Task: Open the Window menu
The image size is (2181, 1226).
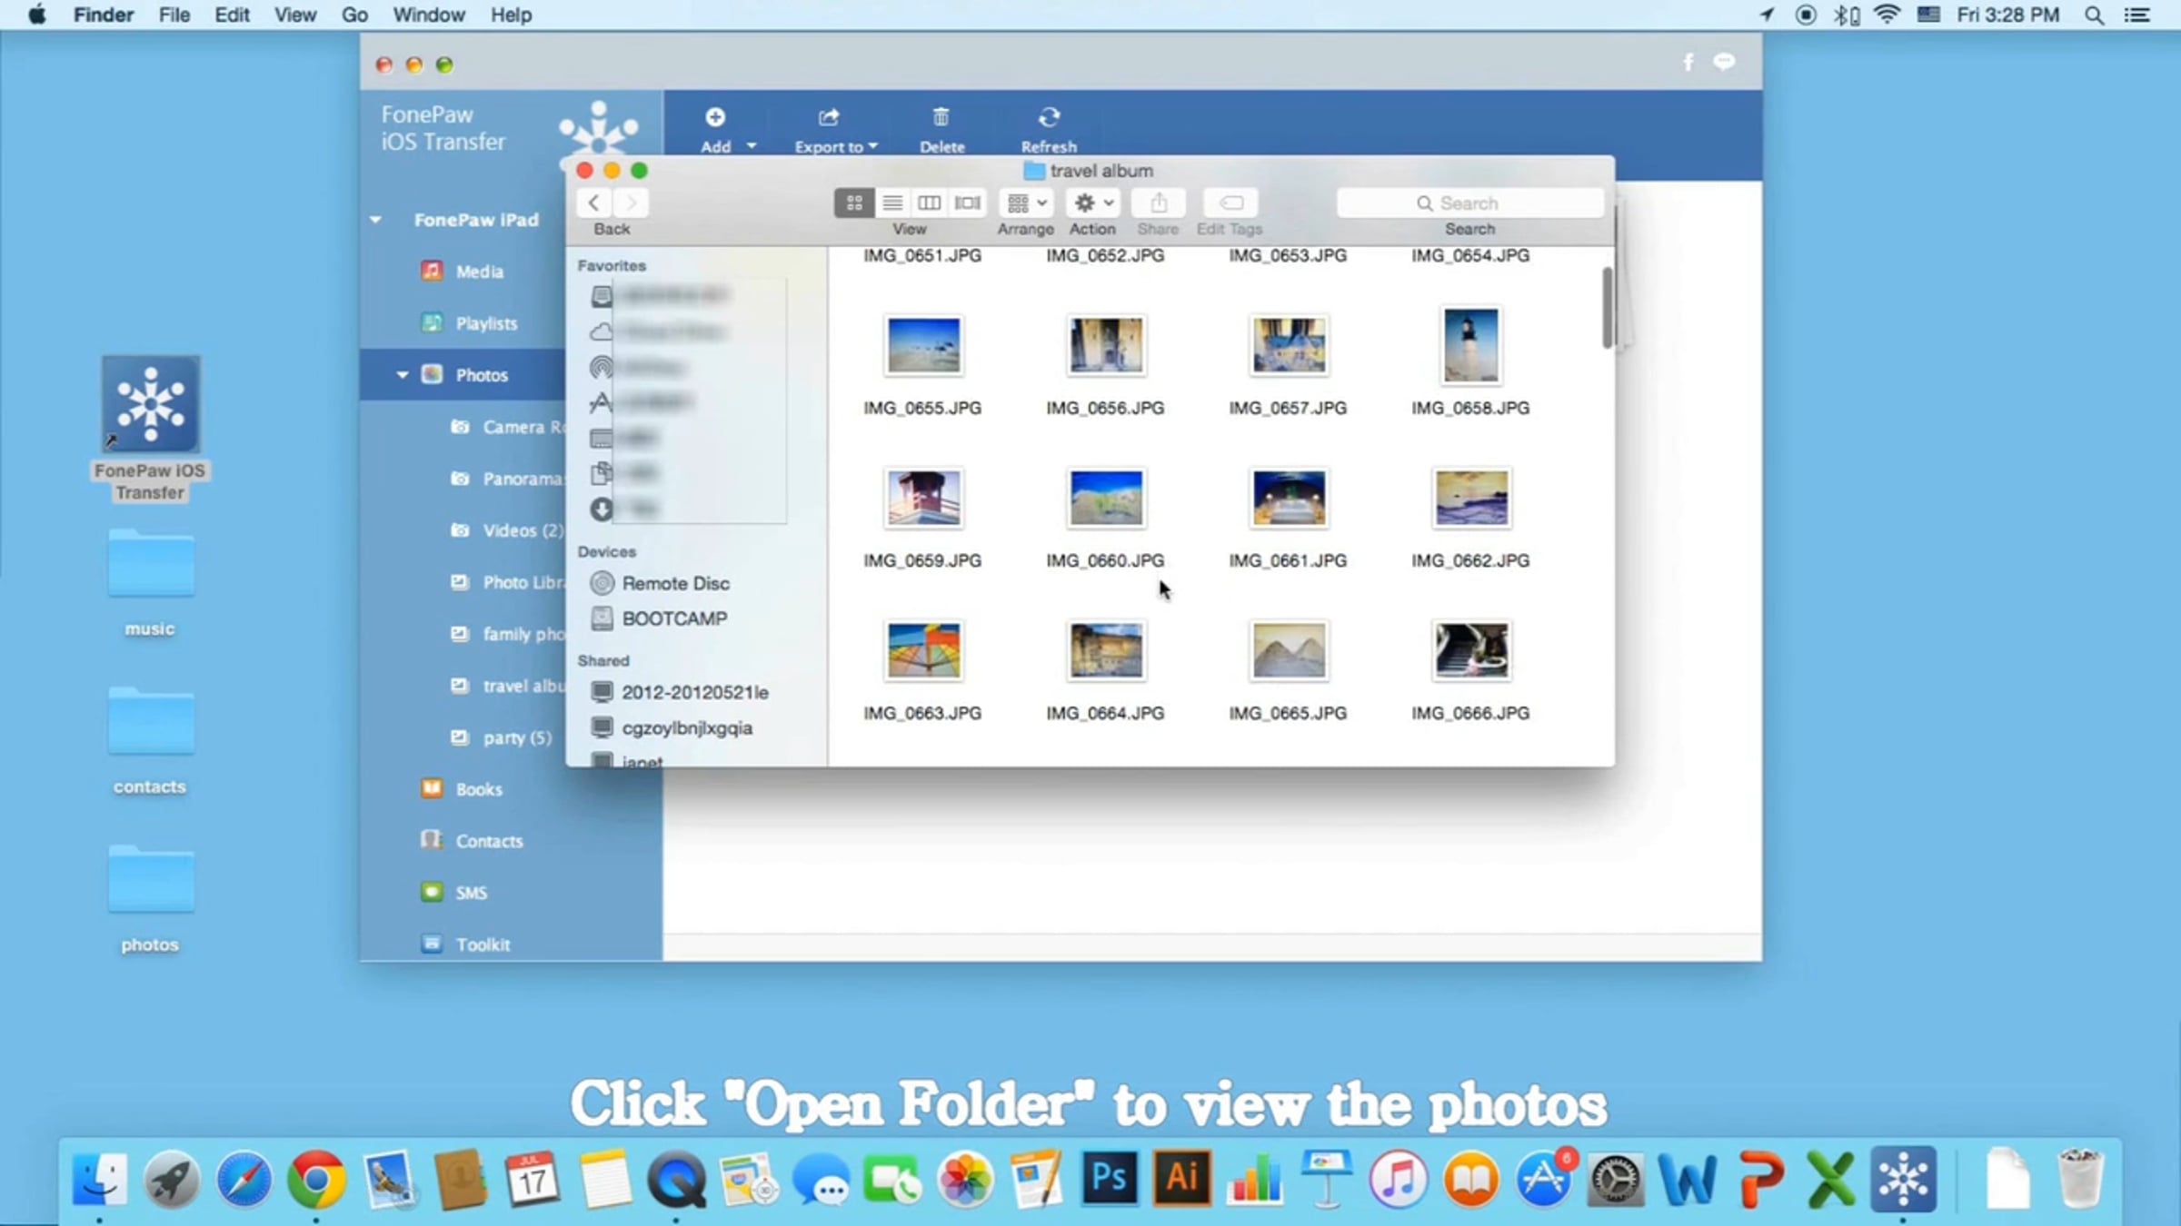Action: pos(428,15)
